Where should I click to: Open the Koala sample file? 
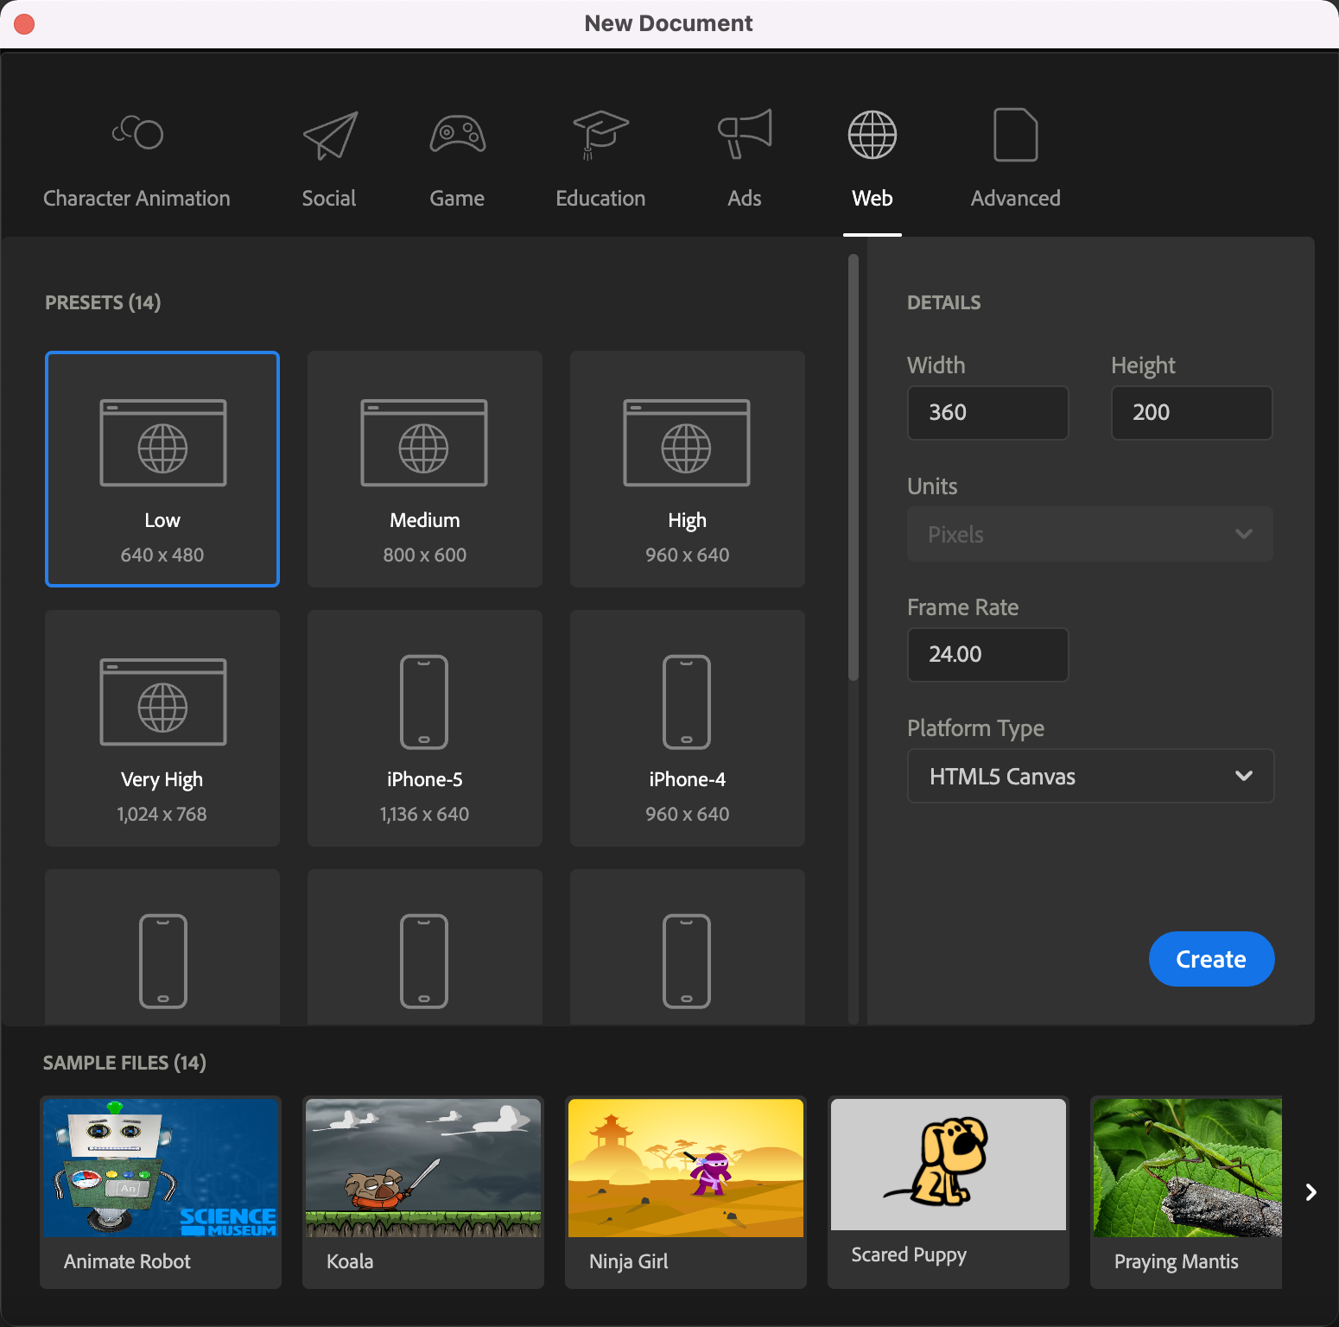click(x=423, y=1192)
